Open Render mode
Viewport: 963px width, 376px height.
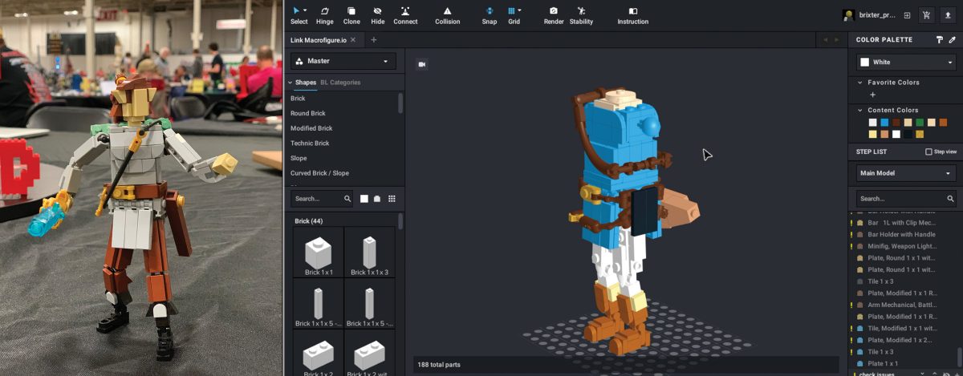[554, 15]
